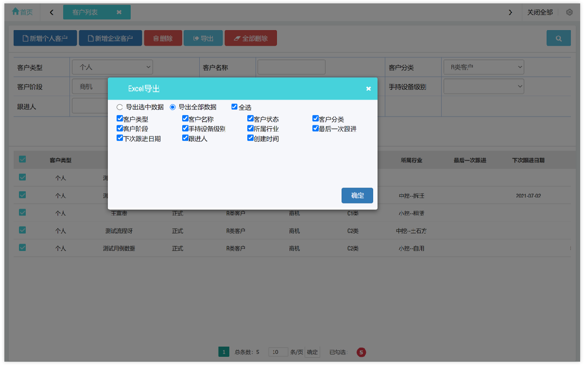Viewport: 585px width, 367px height.
Task: Uncheck the 全选 checkbox in the export dialog
Action: pyautogui.click(x=234, y=106)
